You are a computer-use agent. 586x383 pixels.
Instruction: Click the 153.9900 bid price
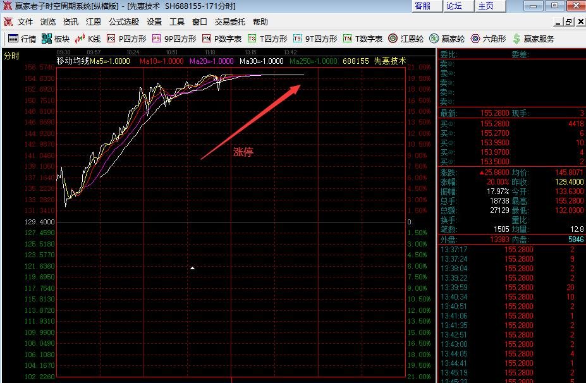pyautogui.click(x=494, y=143)
